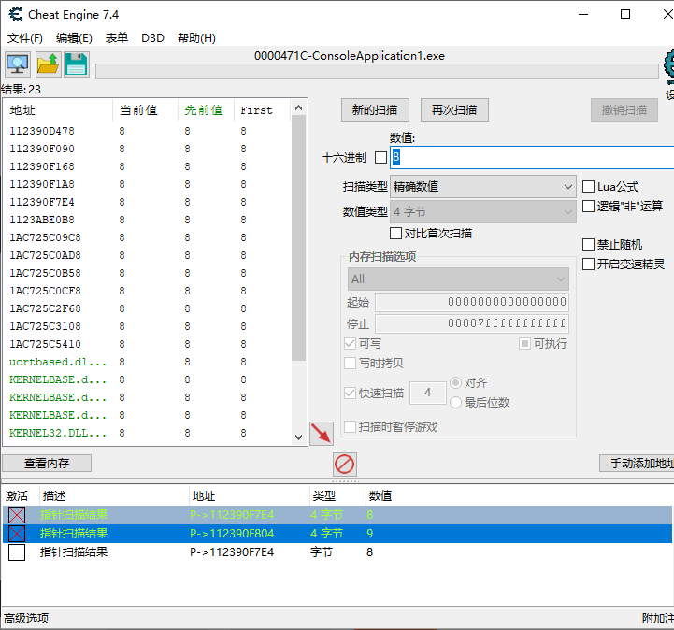The height and width of the screenshot is (630, 674).
Task: Open the process list monitor icon
Action: tap(18, 64)
